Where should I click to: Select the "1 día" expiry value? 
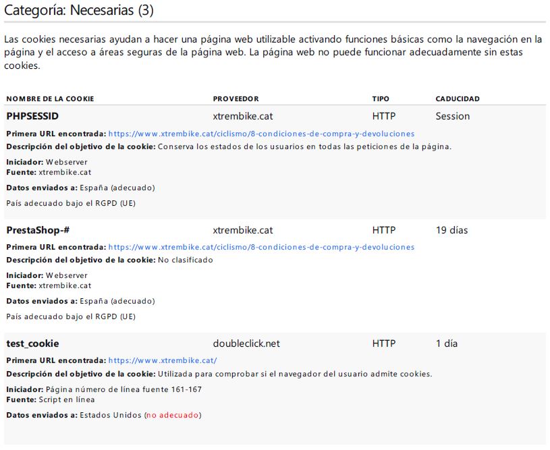446,343
